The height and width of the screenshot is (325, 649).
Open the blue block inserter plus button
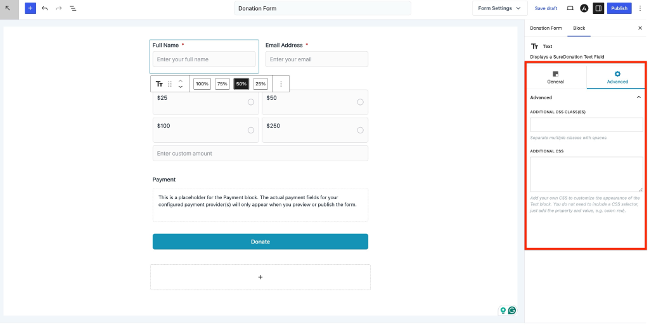click(x=30, y=8)
